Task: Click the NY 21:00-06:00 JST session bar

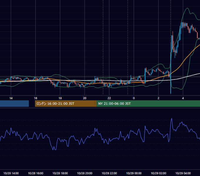Action: (148, 104)
